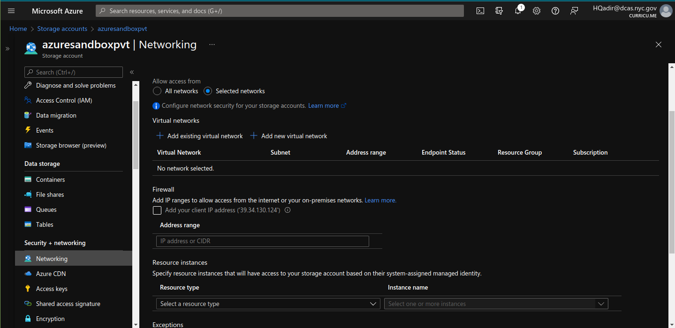This screenshot has height=328, width=675.
Task: Click Add new virtual network
Action: click(x=288, y=136)
